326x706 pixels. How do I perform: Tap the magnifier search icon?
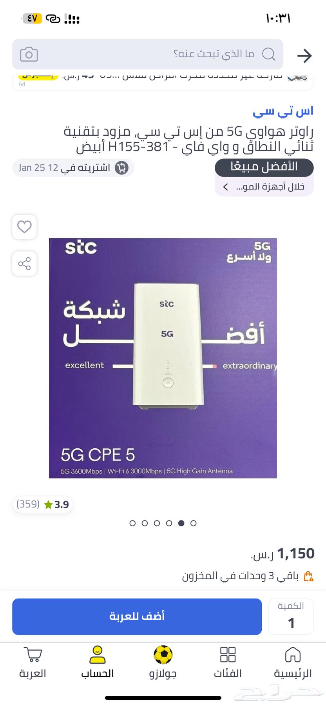pyautogui.click(x=268, y=54)
